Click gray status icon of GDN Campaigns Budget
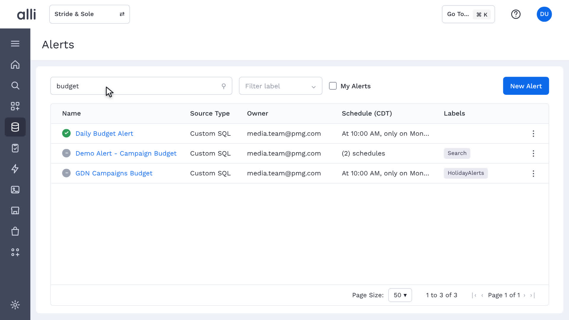This screenshot has width=569, height=320. (66, 173)
